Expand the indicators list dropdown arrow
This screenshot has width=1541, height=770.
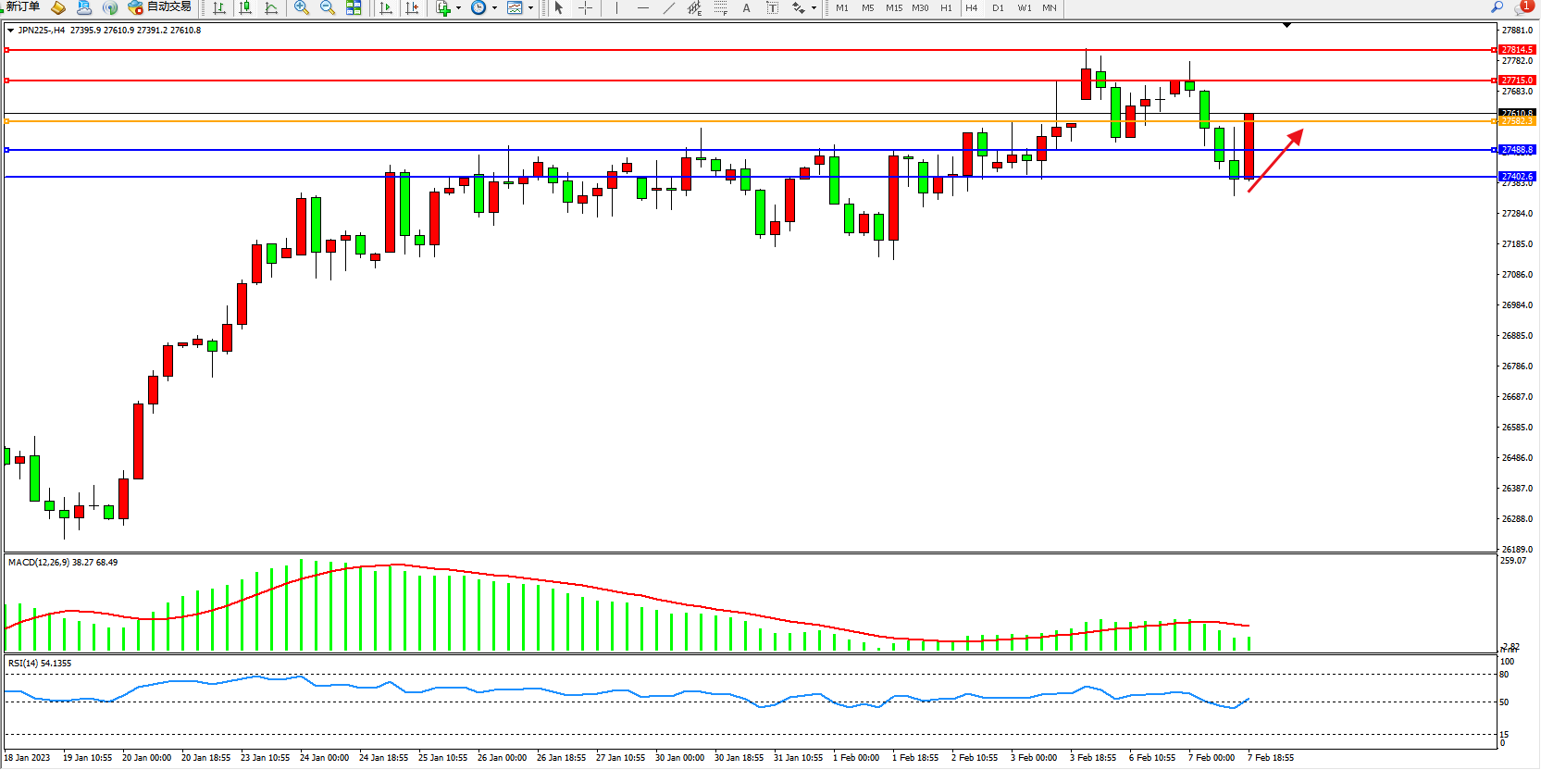point(459,7)
